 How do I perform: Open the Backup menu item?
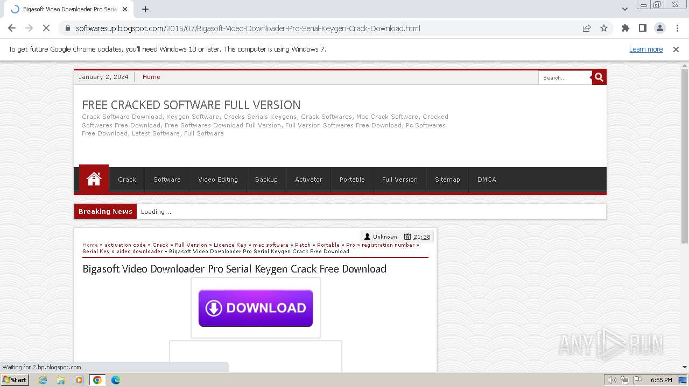coord(266,180)
